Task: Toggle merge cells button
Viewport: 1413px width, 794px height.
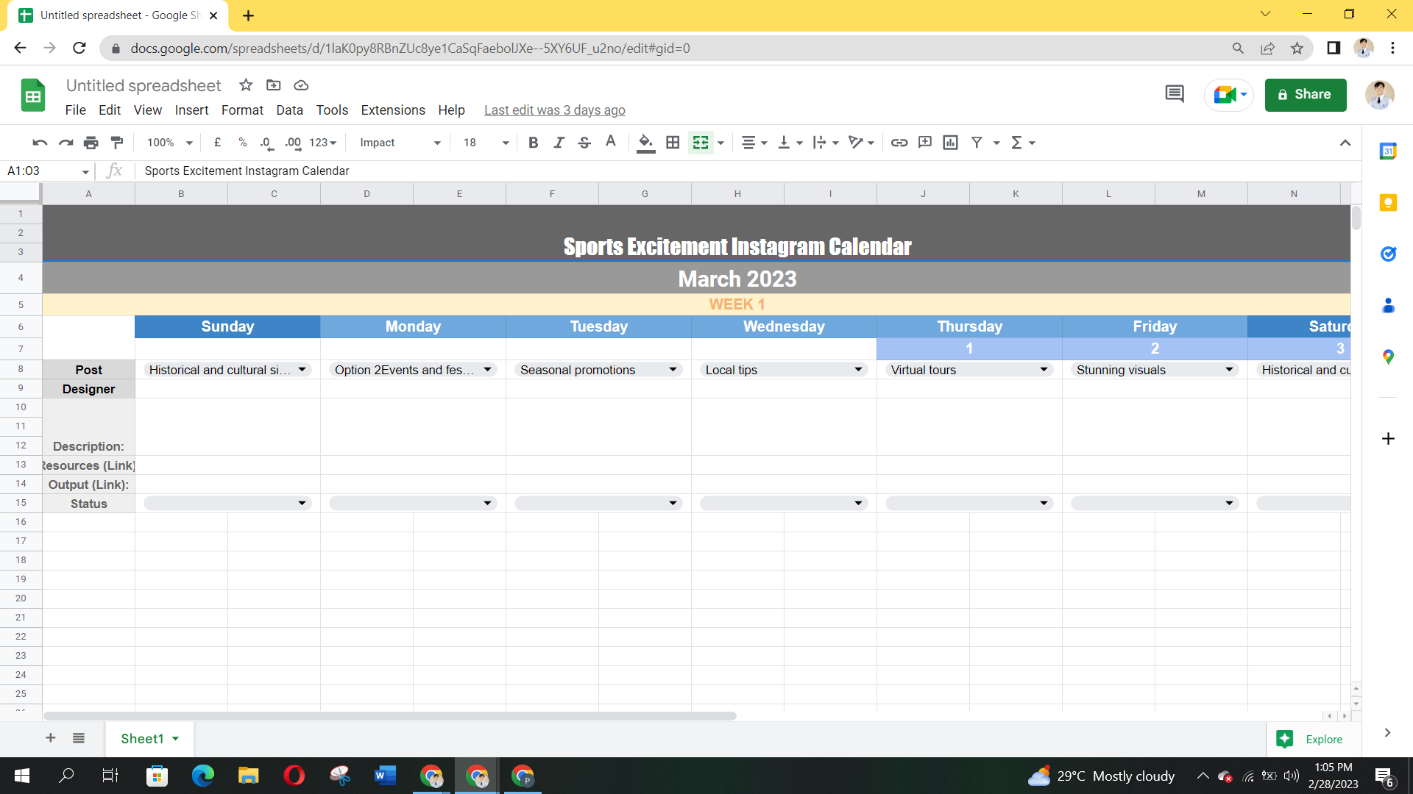Action: tap(701, 143)
